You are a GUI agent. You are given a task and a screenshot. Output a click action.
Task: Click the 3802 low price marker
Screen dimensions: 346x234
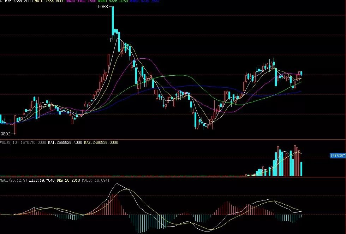6,134
